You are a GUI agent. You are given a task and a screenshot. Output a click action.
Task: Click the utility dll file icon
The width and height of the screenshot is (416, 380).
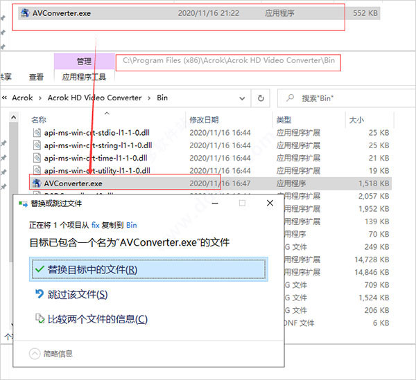click(x=37, y=170)
